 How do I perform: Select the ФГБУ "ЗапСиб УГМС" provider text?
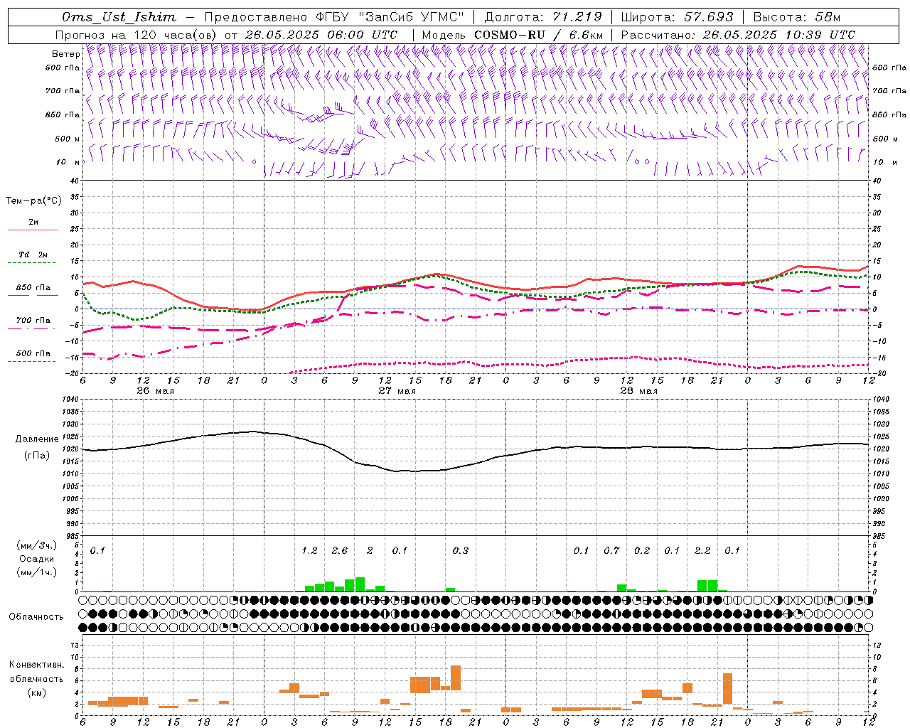(390, 17)
